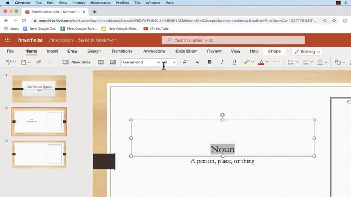Switch to the Home tab
351x197 pixels.
tap(31, 51)
